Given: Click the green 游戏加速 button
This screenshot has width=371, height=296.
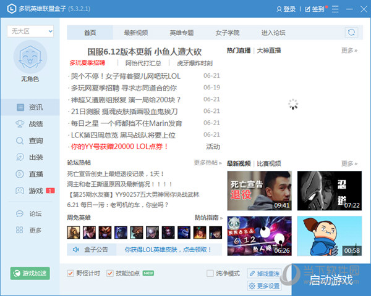Looking at the screenshot, I should pyautogui.click(x=30, y=273).
